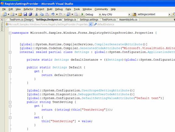Start debugging with the green play icon
Image resolution: width=175 pixels, height=132 pixels.
coord(82,14)
